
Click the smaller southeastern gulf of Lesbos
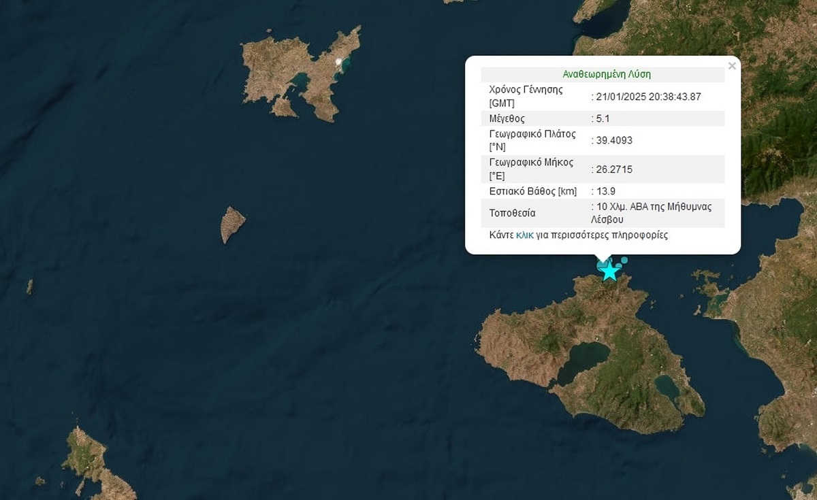[x=666, y=387]
